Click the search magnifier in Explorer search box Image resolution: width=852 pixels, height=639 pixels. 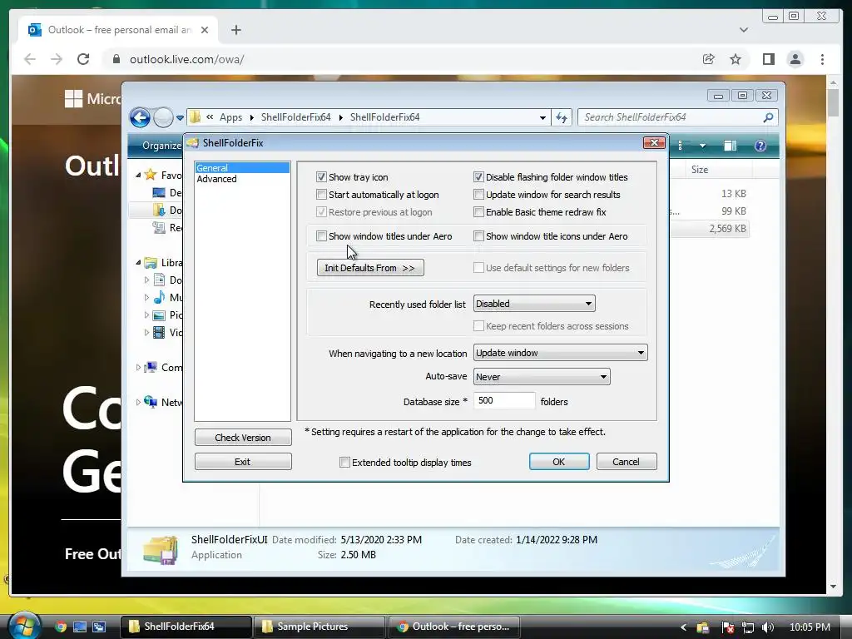click(768, 117)
